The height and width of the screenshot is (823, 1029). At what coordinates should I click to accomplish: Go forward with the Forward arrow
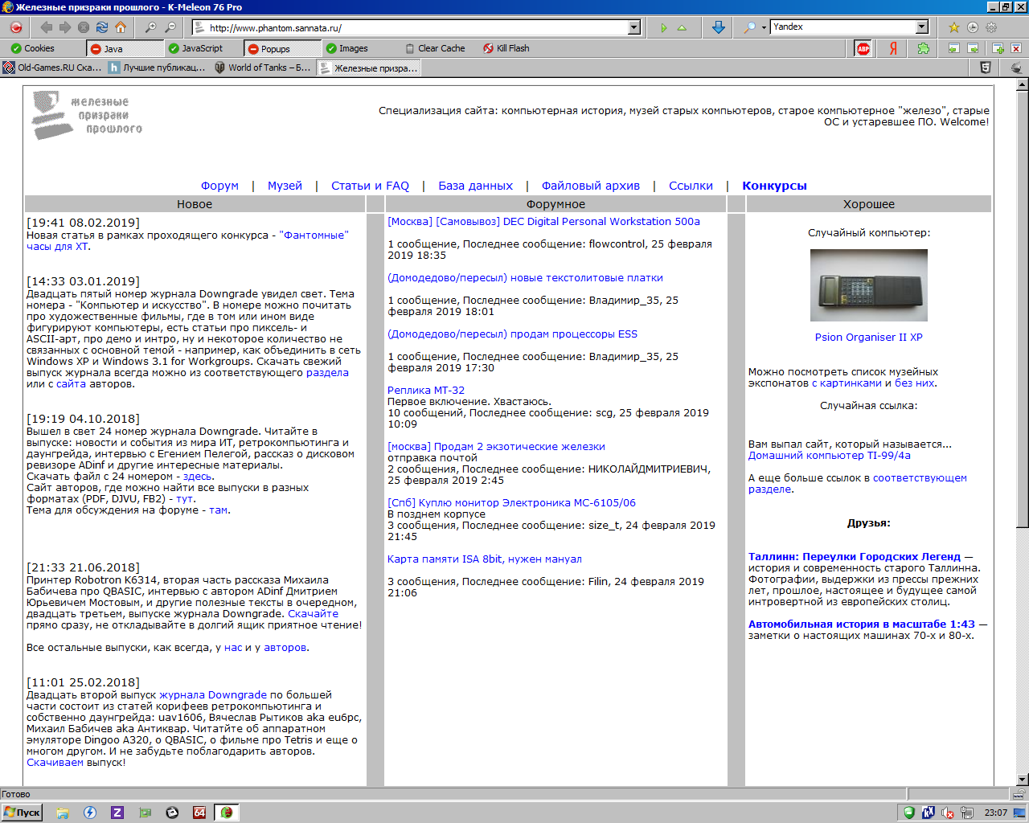tap(65, 27)
